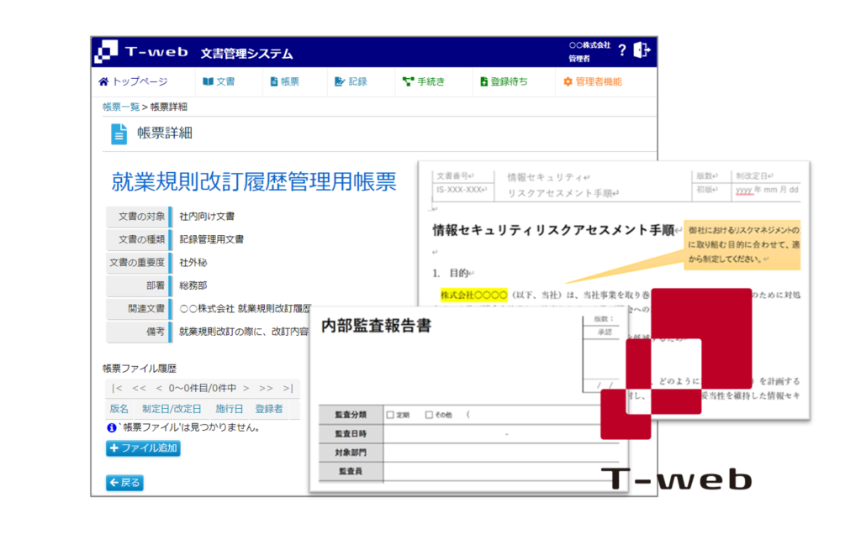
Task: Click the blue document icon beside 帳票詳細 heading
Action: tap(118, 133)
